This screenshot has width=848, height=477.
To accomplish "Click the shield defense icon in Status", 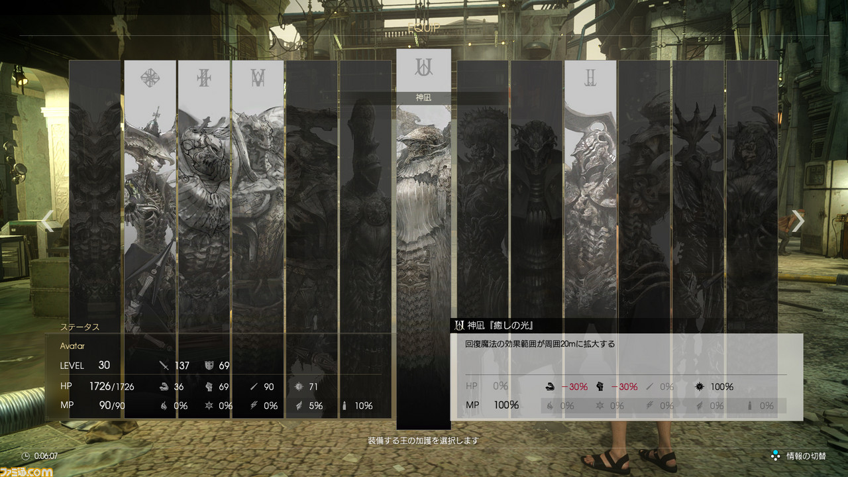I will [x=208, y=366].
